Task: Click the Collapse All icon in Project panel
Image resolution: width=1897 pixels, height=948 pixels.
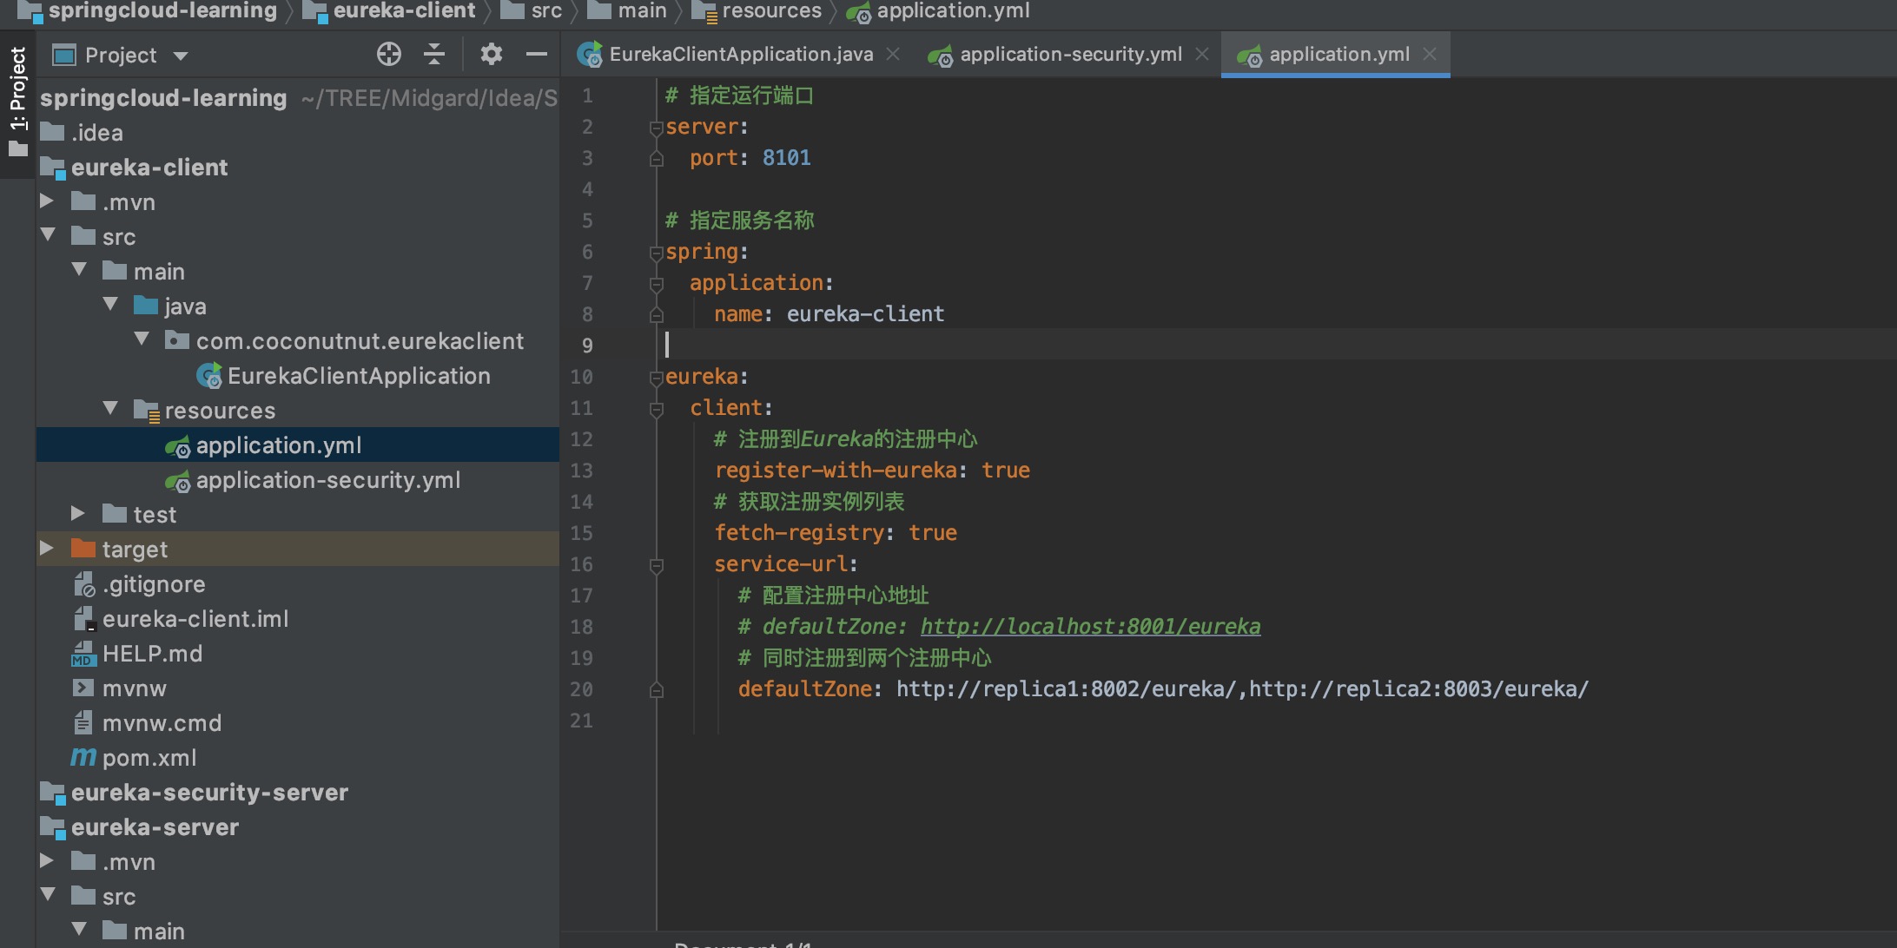Action: (434, 55)
